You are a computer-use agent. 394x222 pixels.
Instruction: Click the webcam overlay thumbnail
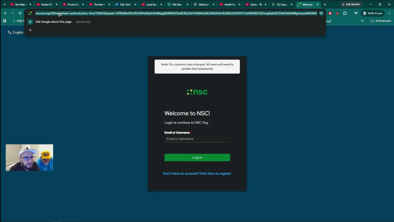29,158
